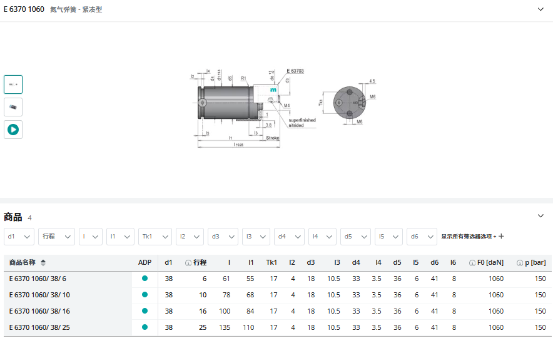Click info icon next to 行程 header

point(188,263)
